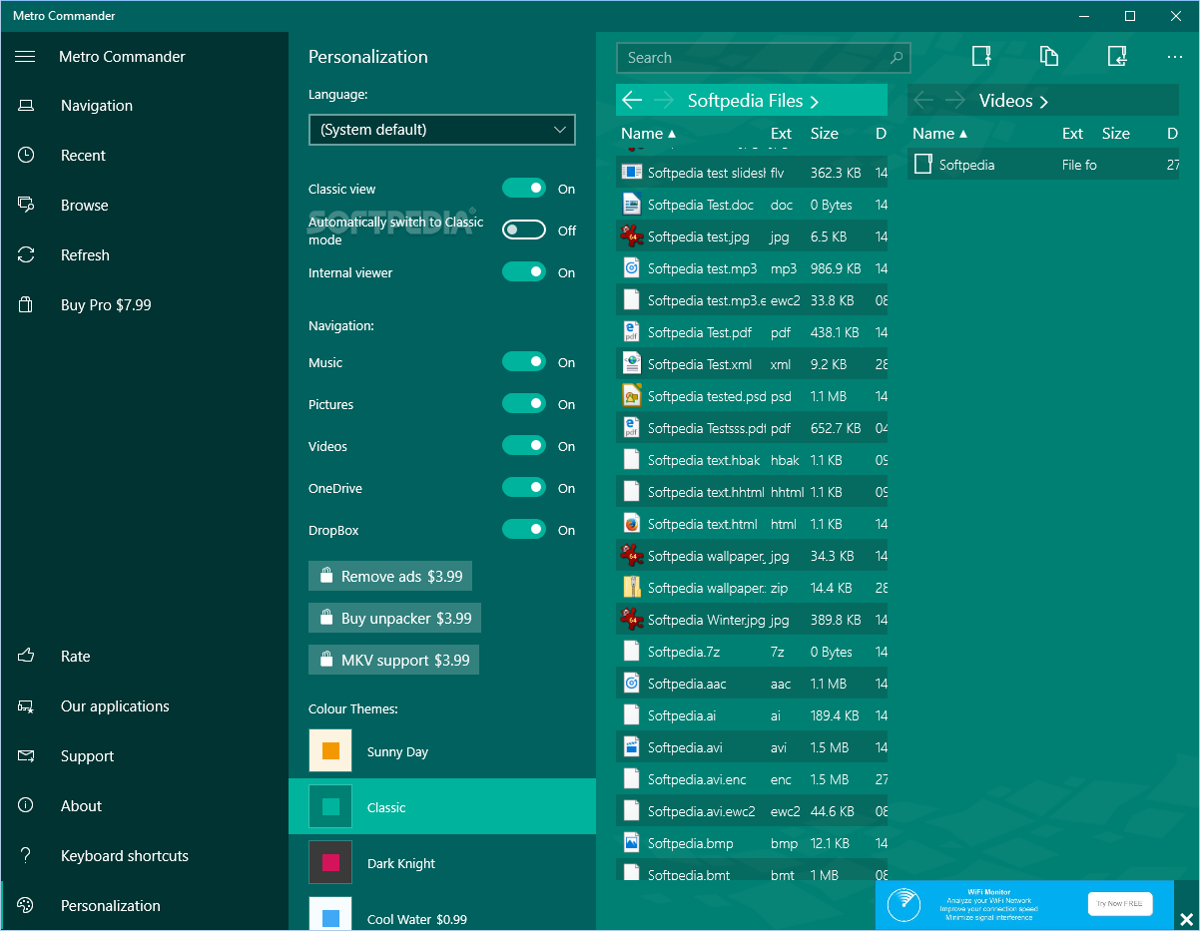Sort by Ext in Softpedia Files pane

[x=781, y=134]
